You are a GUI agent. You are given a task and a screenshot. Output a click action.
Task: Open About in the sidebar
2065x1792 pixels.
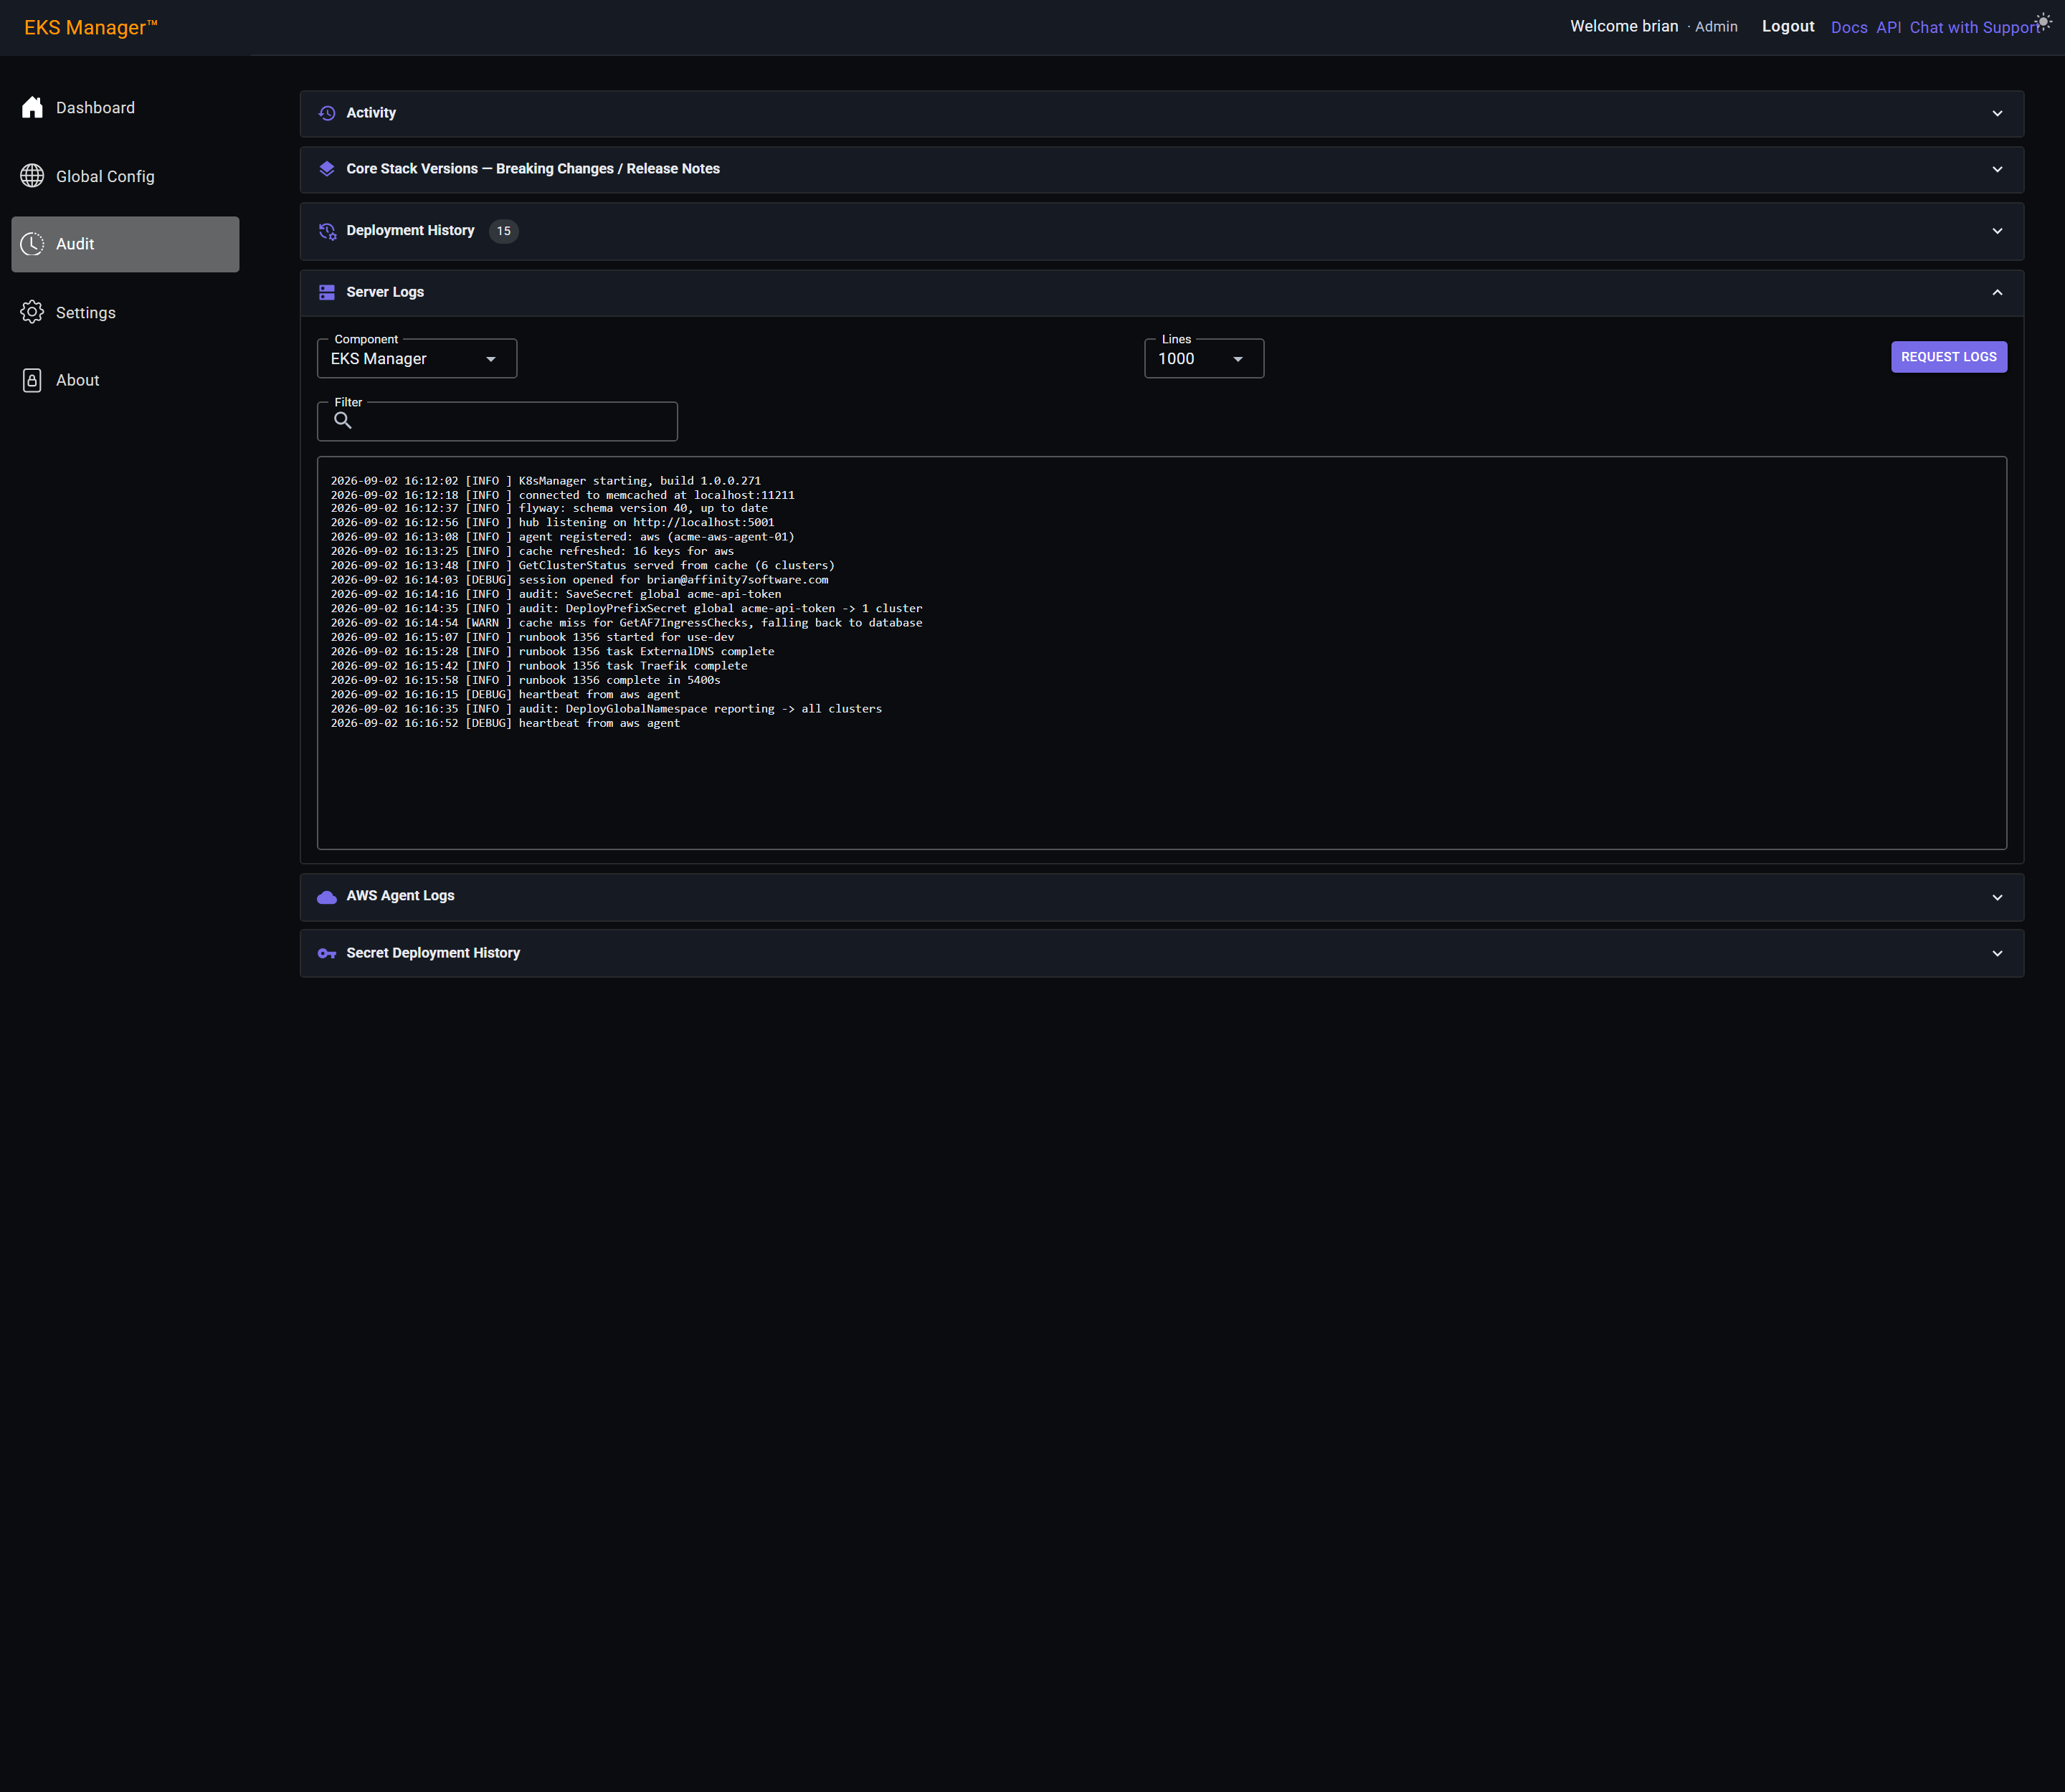[125, 380]
